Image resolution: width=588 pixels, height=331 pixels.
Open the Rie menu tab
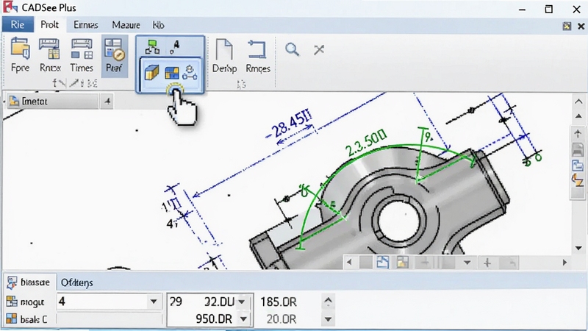17,25
